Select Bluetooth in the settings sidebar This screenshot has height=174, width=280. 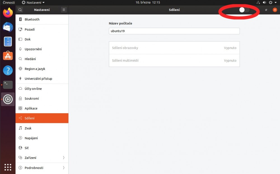42,19
